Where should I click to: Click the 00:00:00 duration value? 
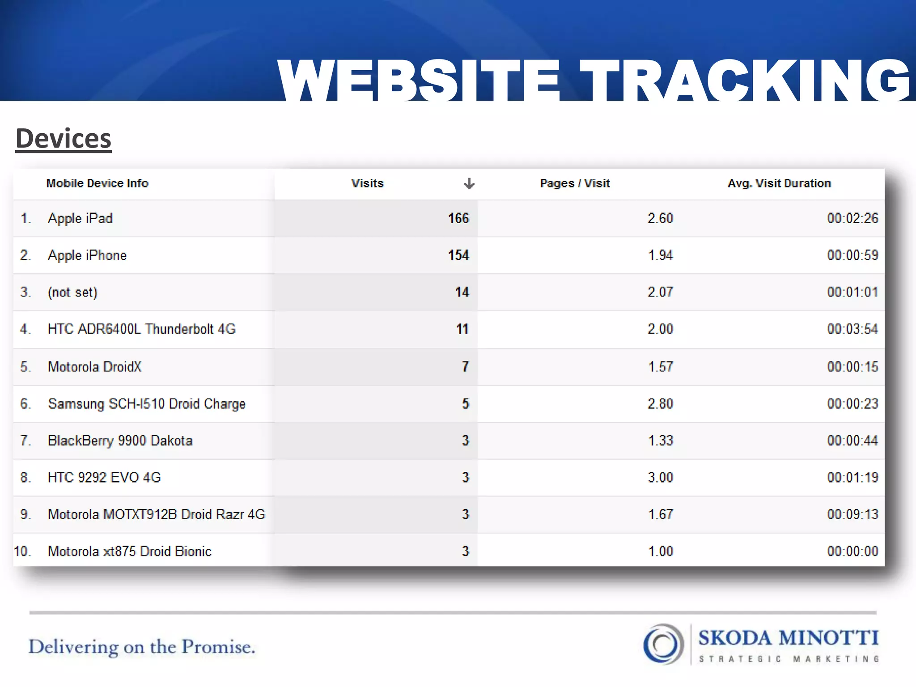click(x=852, y=551)
